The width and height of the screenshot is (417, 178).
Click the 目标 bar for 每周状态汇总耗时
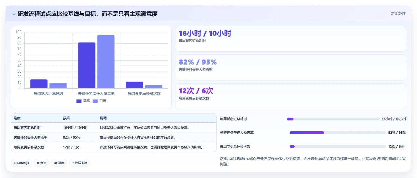[x=58, y=86]
